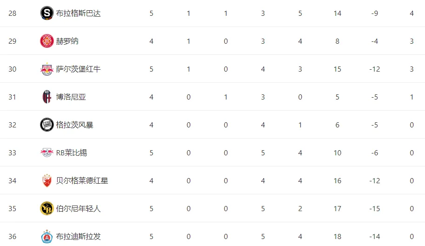
Task: Open the 萨尔茨堡红牛 team link
Action: 78,69
